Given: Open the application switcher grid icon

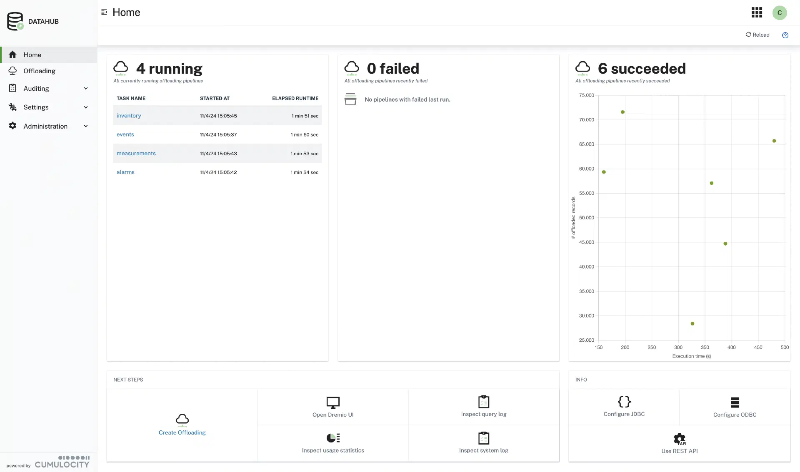Looking at the screenshot, I should click(757, 12).
